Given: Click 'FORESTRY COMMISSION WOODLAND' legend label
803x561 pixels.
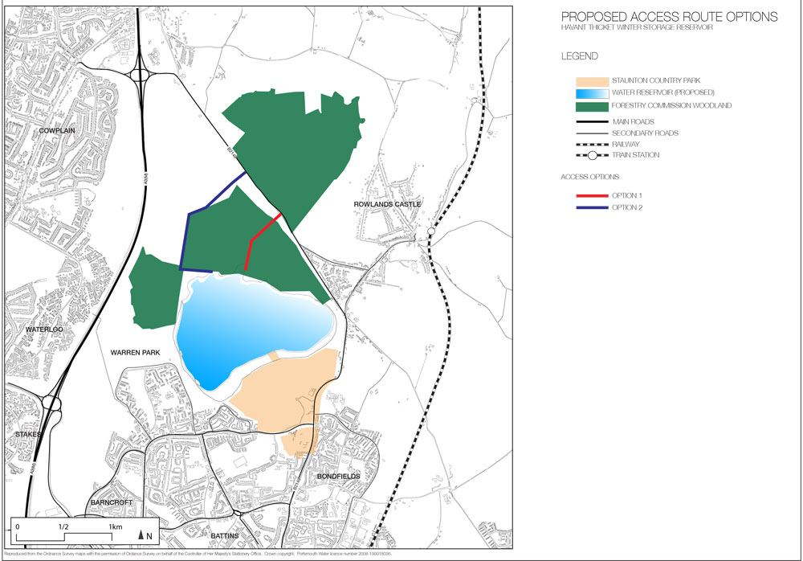Looking at the screenshot, I should tap(671, 105).
